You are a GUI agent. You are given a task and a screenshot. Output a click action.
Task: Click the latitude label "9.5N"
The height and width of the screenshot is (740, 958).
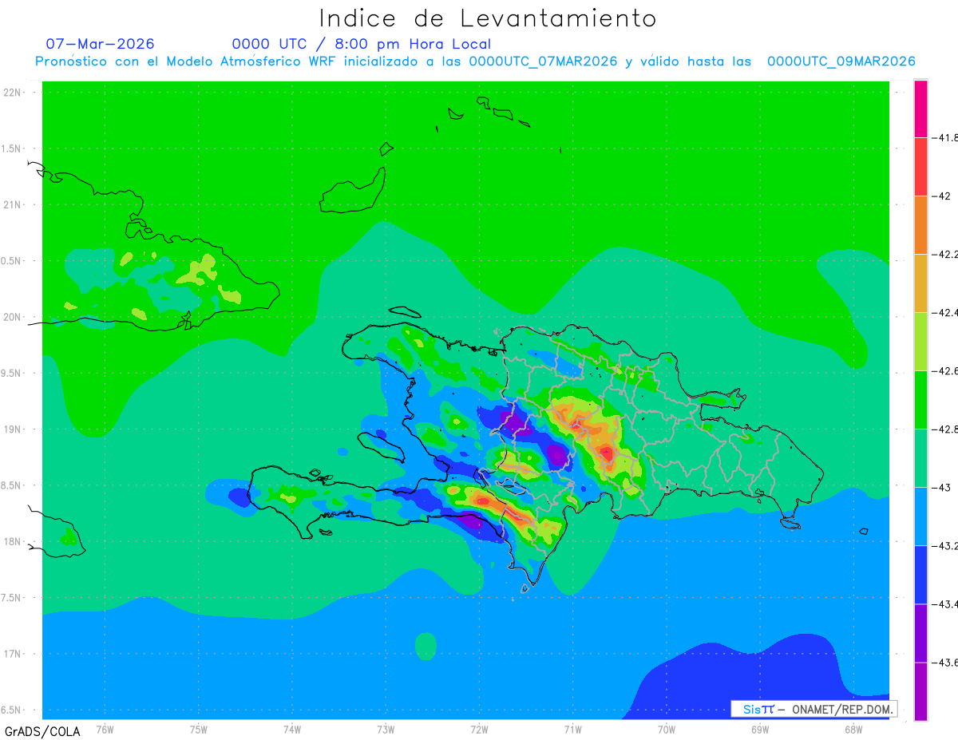tap(12, 374)
